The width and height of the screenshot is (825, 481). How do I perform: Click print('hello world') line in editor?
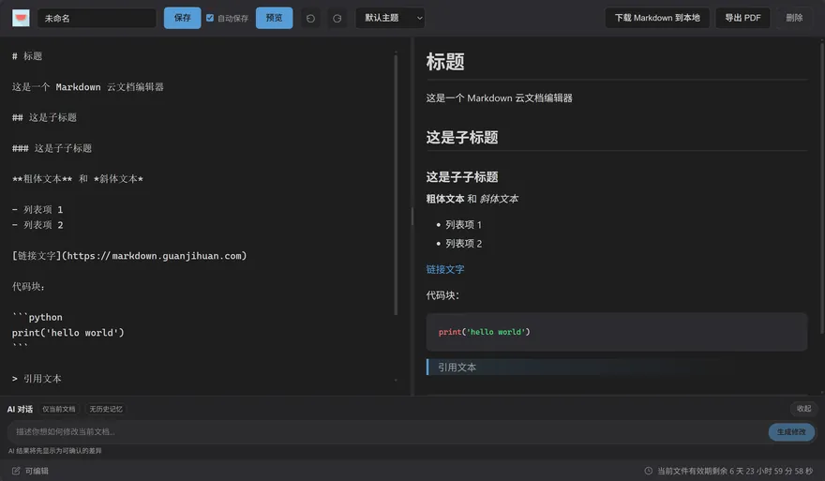click(67, 333)
